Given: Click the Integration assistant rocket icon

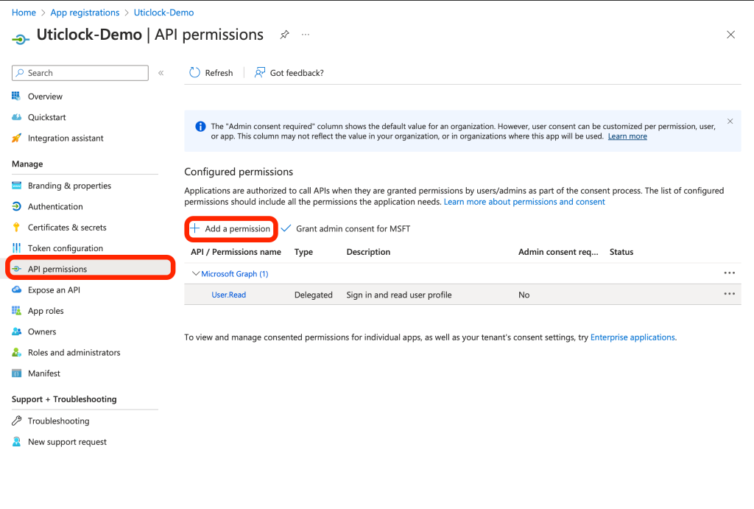Looking at the screenshot, I should pos(16,138).
